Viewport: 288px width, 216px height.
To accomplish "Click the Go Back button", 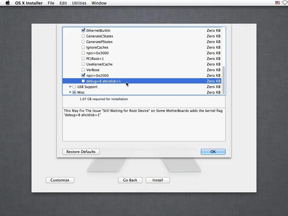I will 130,180.
